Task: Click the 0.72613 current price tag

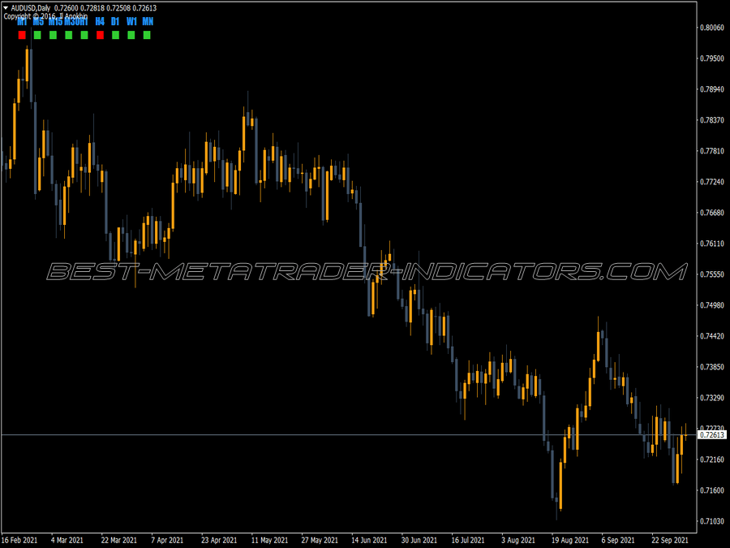Action: click(x=714, y=435)
